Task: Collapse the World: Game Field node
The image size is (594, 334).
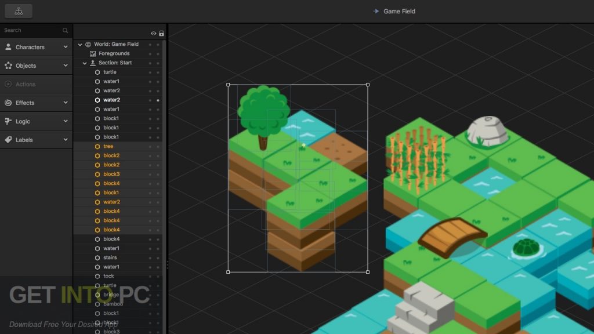Action: pyautogui.click(x=79, y=43)
